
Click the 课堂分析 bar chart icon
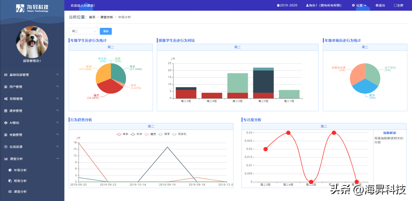coord(6,159)
